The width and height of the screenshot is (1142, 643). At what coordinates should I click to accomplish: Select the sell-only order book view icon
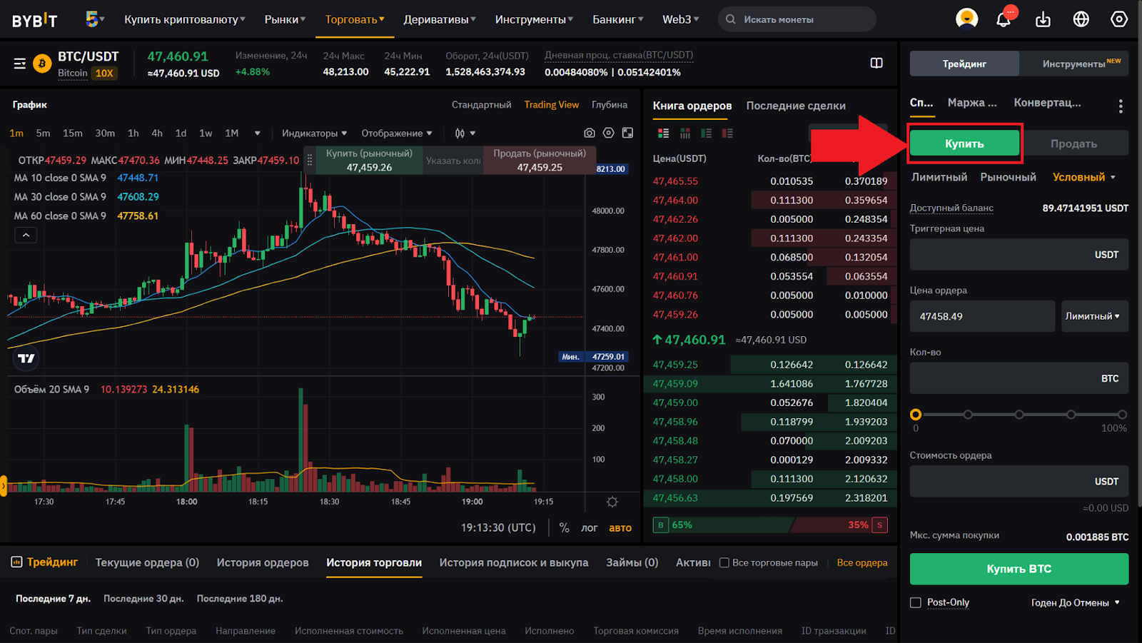(727, 133)
